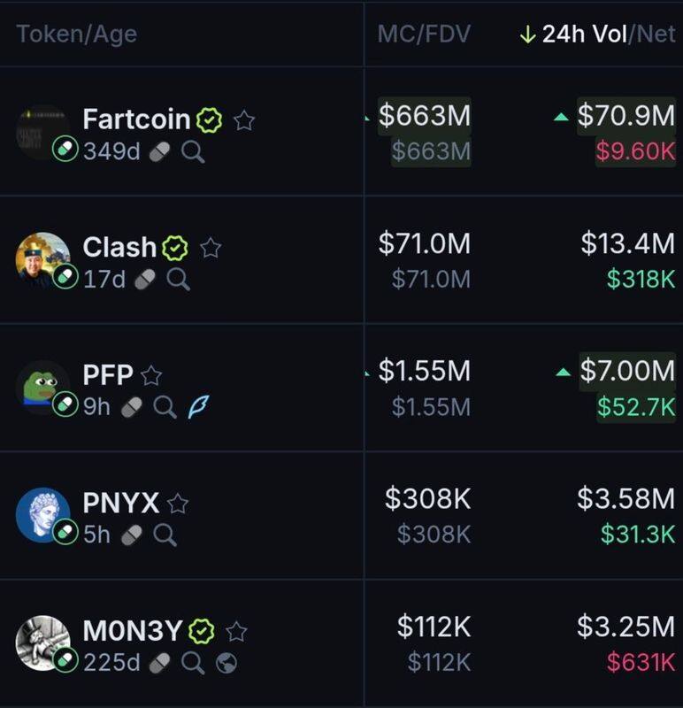The height and width of the screenshot is (708, 683).
Task: Open the globe website icon for M0N3Y
Action: [226, 662]
